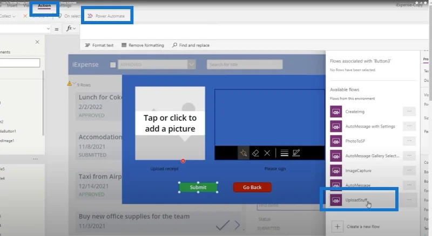Click the Search for title field
432x236 pixels.
[x=245, y=65]
